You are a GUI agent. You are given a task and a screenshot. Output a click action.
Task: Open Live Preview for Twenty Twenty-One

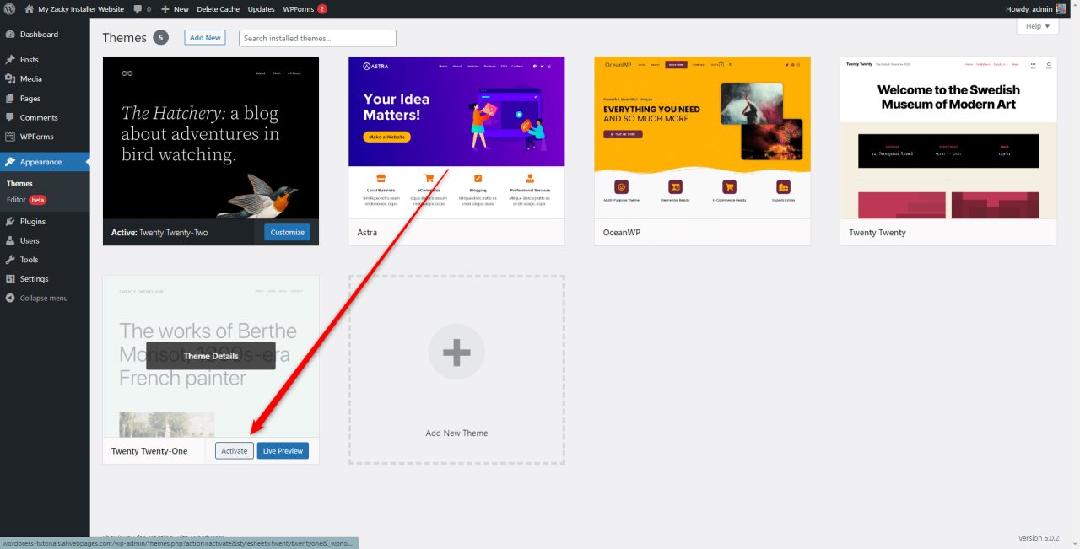[283, 450]
